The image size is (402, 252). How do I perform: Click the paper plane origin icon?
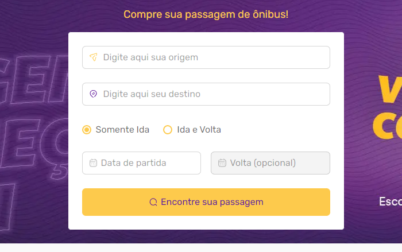click(94, 57)
